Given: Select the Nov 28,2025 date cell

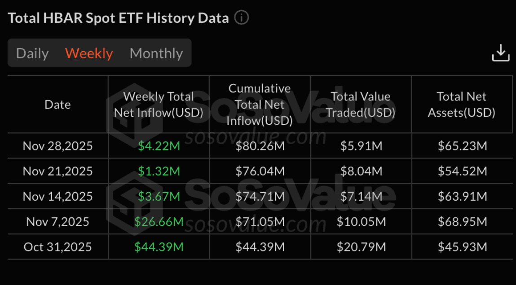Looking at the screenshot, I should tap(58, 146).
